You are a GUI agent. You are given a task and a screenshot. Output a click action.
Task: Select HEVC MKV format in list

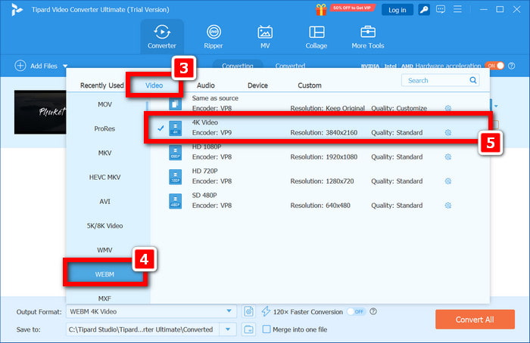click(x=104, y=177)
